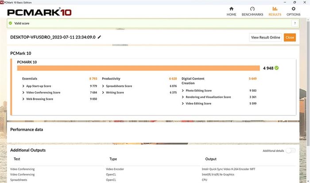This screenshot has width=310, height=183.
Task: Expand Spreadsheets Score
Action: (103, 86)
